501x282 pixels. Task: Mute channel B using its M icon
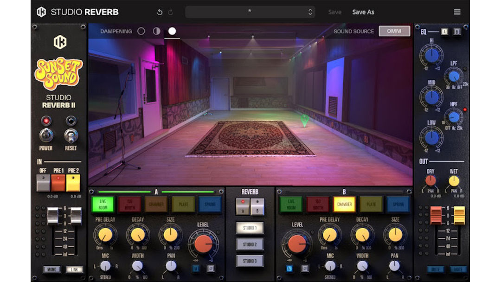pos(289,269)
